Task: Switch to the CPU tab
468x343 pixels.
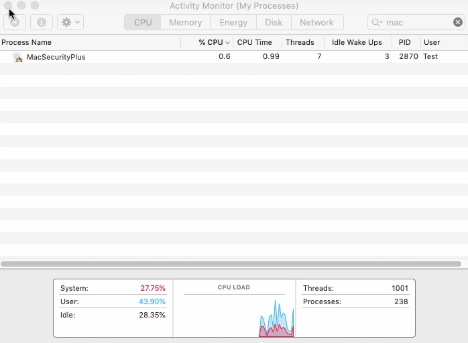Action: pyautogui.click(x=143, y=22)
